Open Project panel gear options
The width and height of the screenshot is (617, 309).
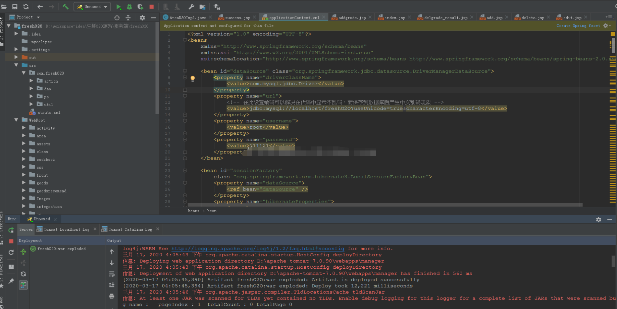click(x=142, y=18)
